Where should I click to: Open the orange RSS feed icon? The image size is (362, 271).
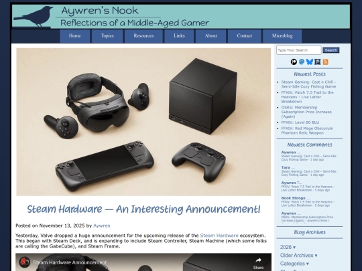(325, 62)
